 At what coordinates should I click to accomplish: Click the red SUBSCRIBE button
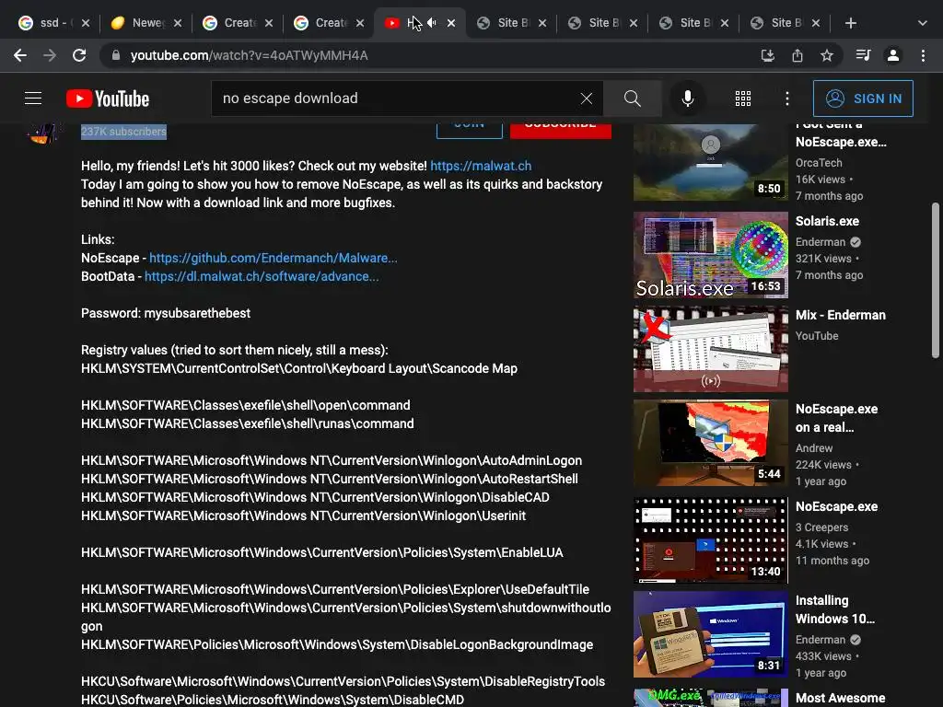[x=561, y=130]
